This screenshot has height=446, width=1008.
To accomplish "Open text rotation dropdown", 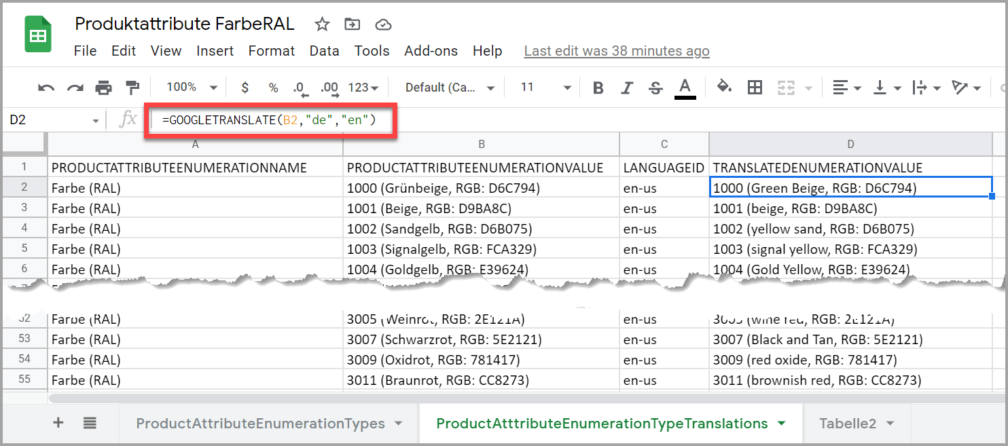I will click(967, 88).
